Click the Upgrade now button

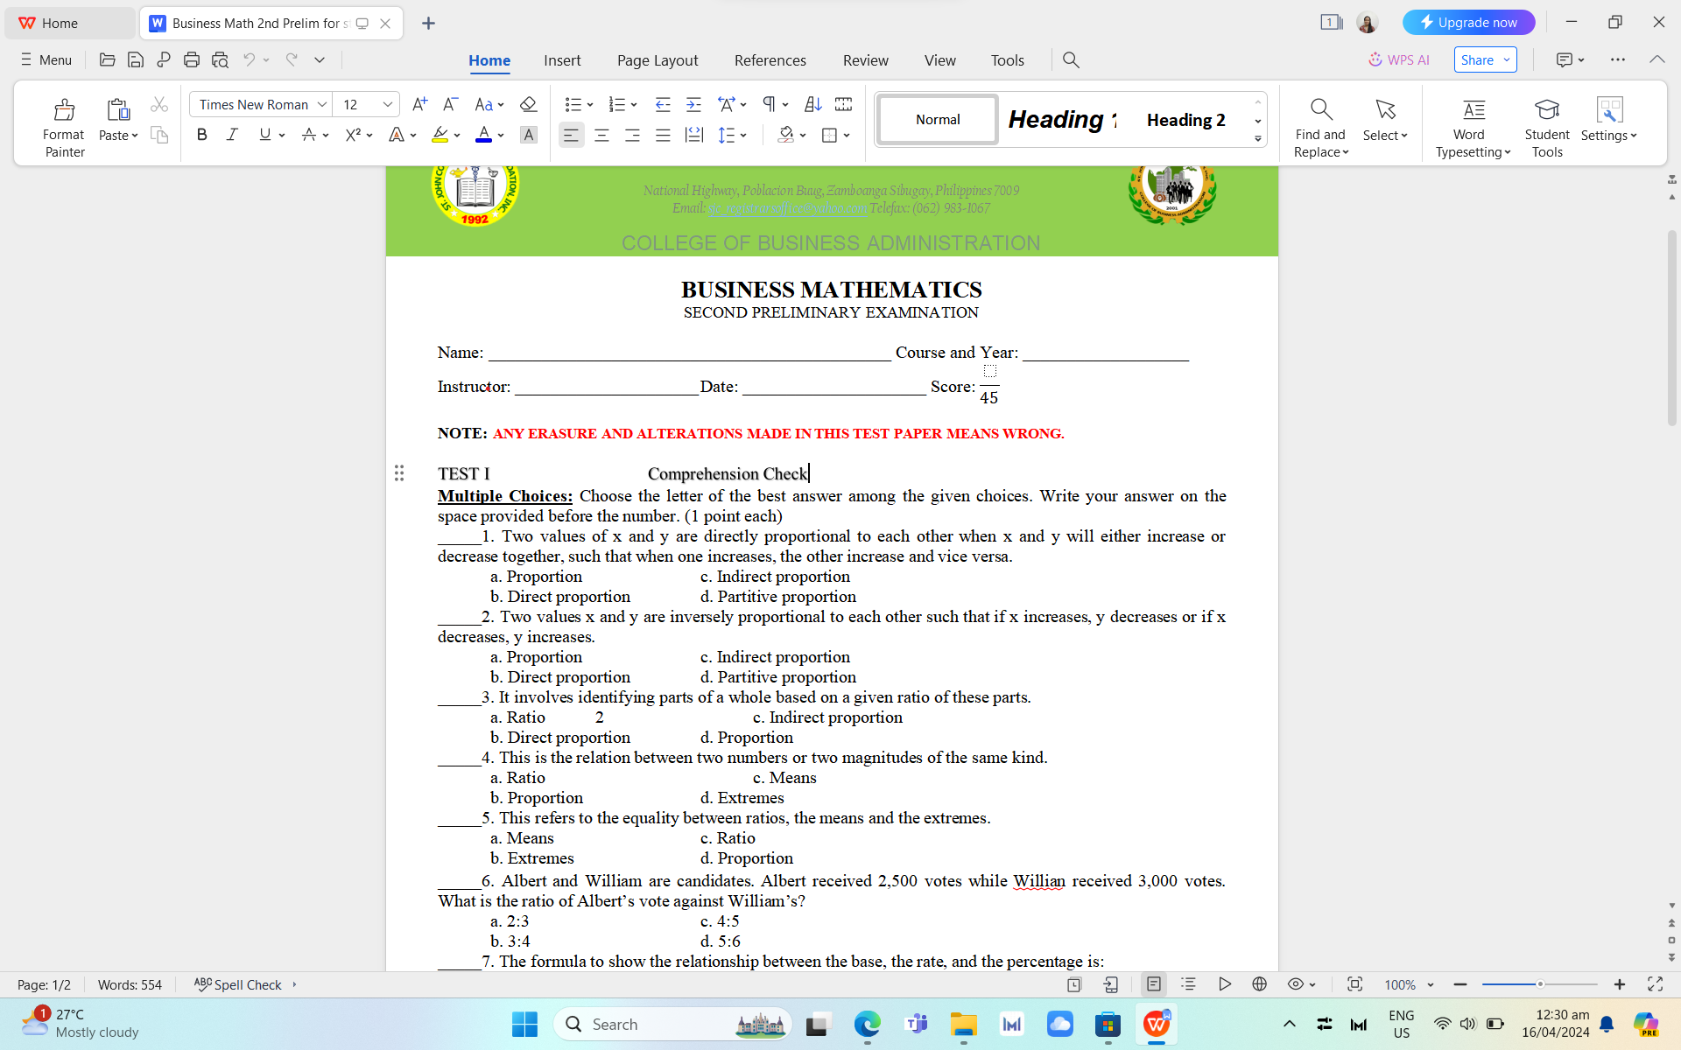[1468, 23]
